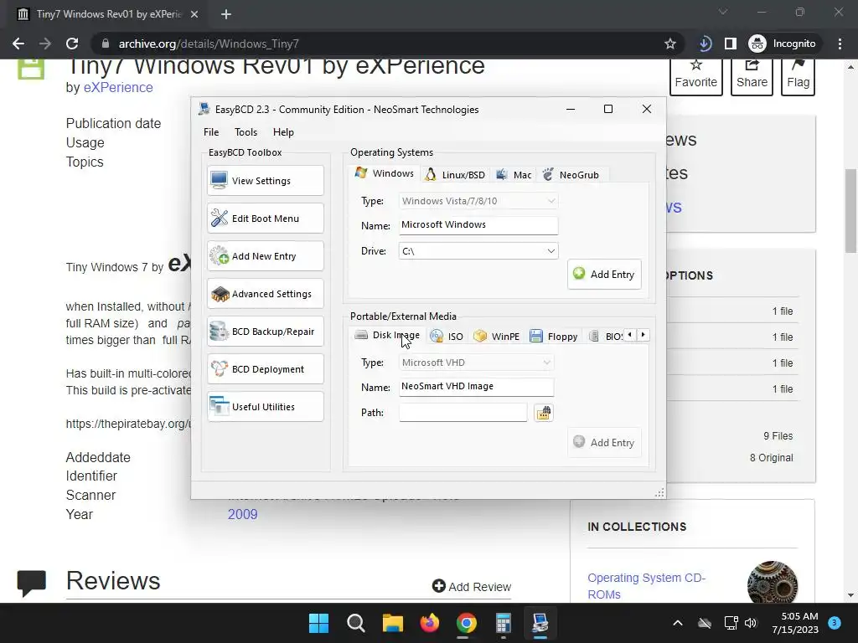Open the eXPerience author link
This screenshot has height=643, width=858.
(118, 87)
